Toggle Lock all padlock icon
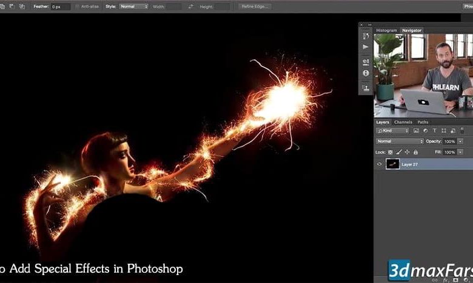Screen dimensions: 473x283 [415, 152]
